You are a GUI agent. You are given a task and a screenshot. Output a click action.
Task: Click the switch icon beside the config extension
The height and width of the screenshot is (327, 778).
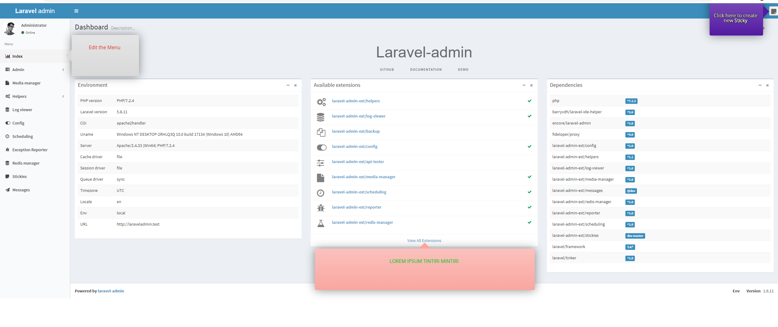click(x=322, y=147)
